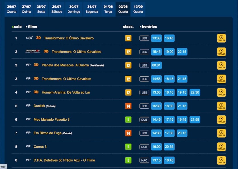Click the 22:30 showtime for Homem-Aranha
This screenshot has height=169, width=238.
pyautogui.click(x=195, y=92)
